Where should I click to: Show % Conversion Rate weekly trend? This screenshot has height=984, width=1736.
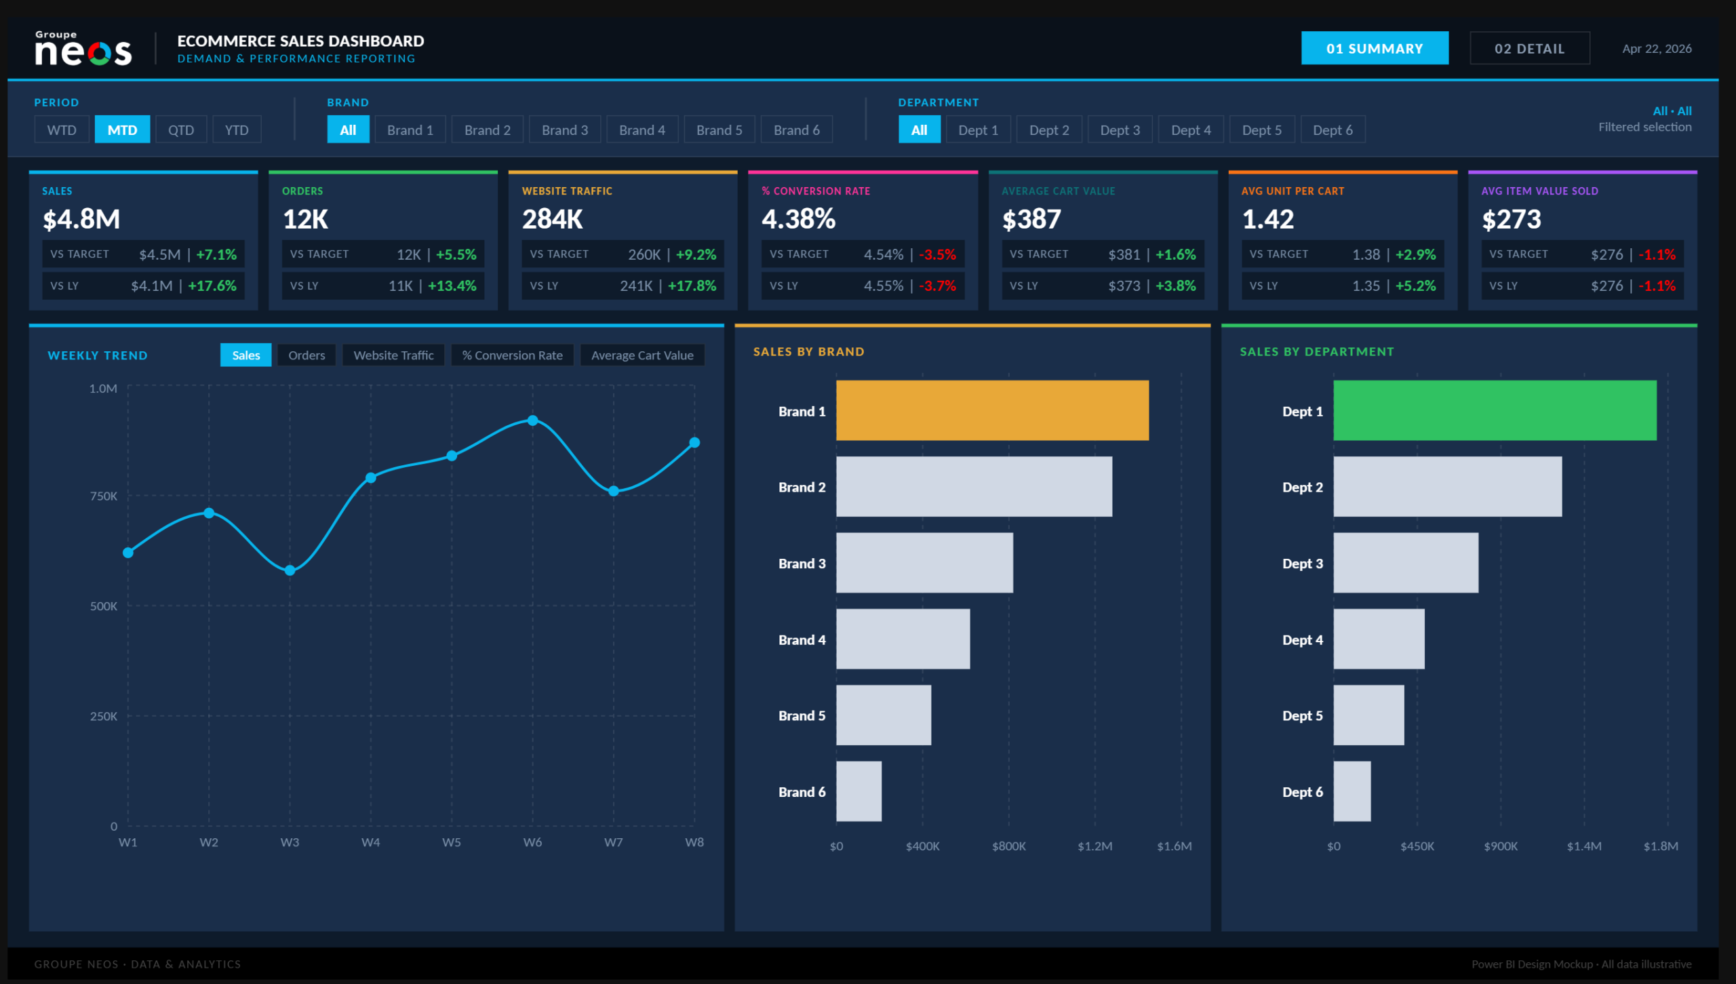(x=513, y=355)
